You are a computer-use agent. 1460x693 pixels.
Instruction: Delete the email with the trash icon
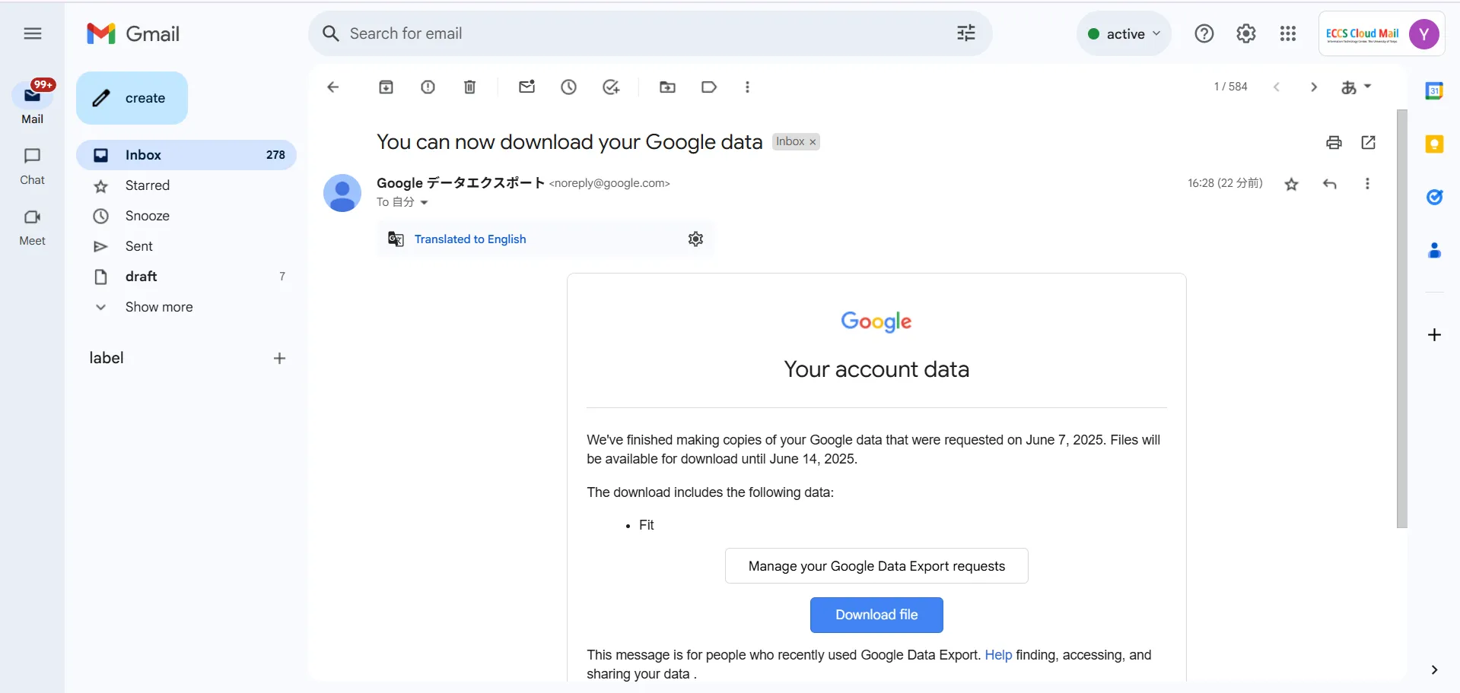(x=470, y=87)
